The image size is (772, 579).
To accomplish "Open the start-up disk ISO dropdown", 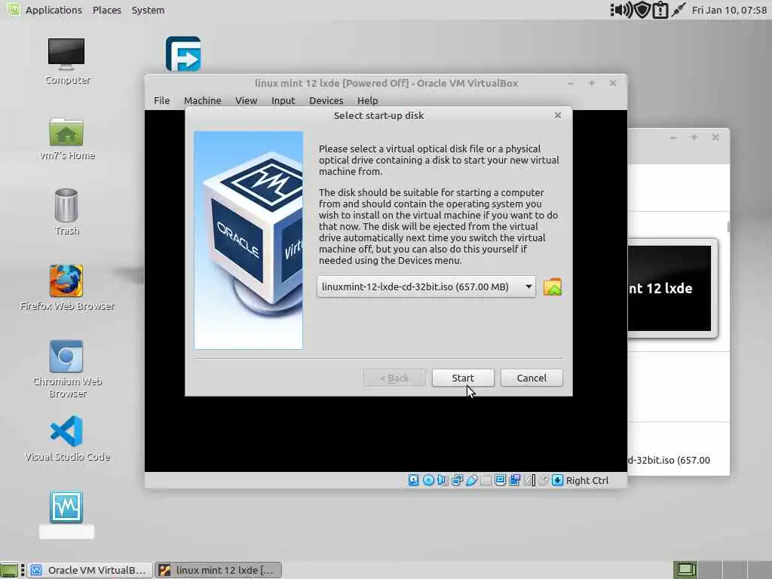I will point(426,286).
